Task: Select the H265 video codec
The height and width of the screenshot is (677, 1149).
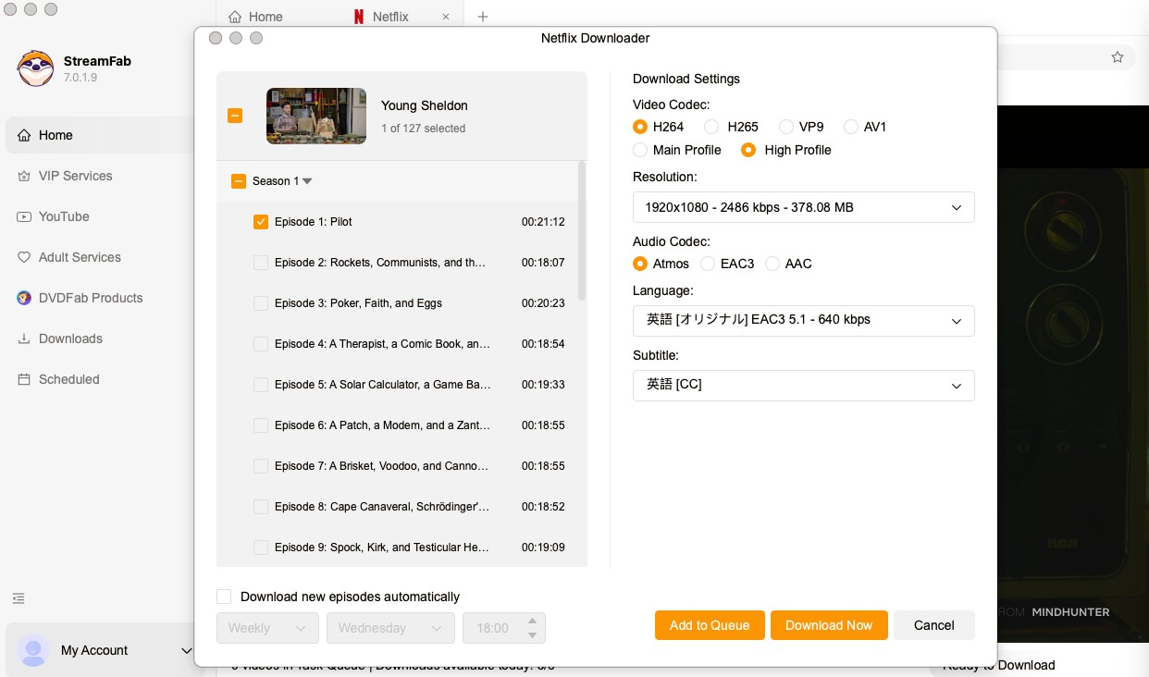Action: point(711,127)
